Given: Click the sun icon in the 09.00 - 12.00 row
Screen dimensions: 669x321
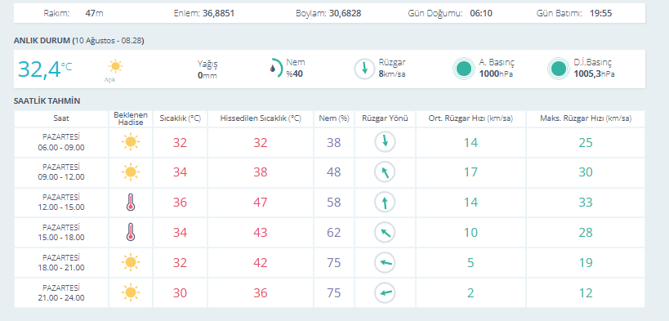Looking at the screenshot, I should 131,172.
